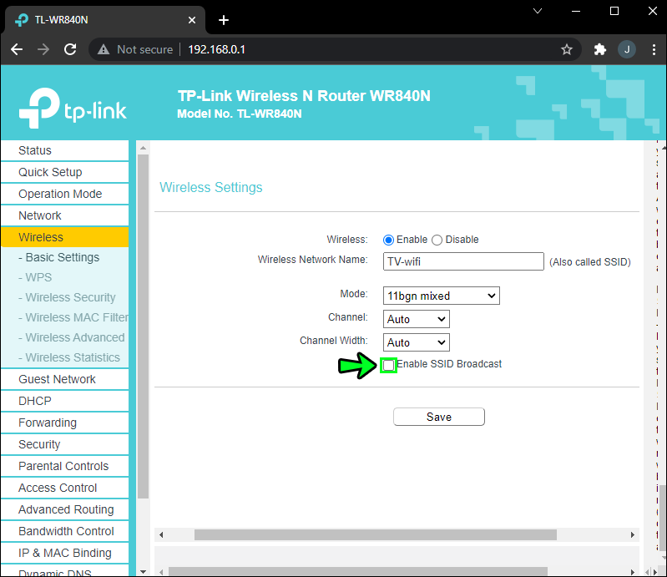Image resolution: width=667 pixels, height=577 pixels.
Task: Open the J profile avatar
Action: [627, 49]
